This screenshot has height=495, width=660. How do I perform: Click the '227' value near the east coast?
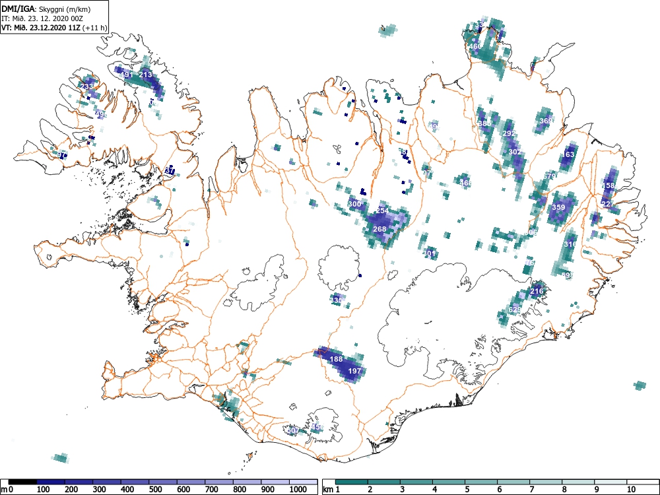[608, 204]
